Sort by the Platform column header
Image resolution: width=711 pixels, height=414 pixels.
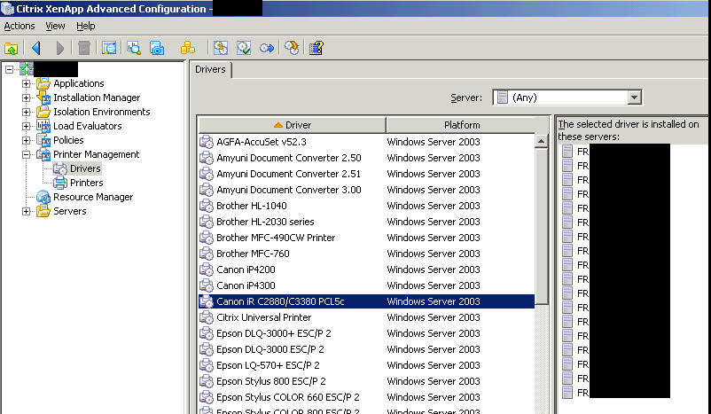tap(462, 125)
